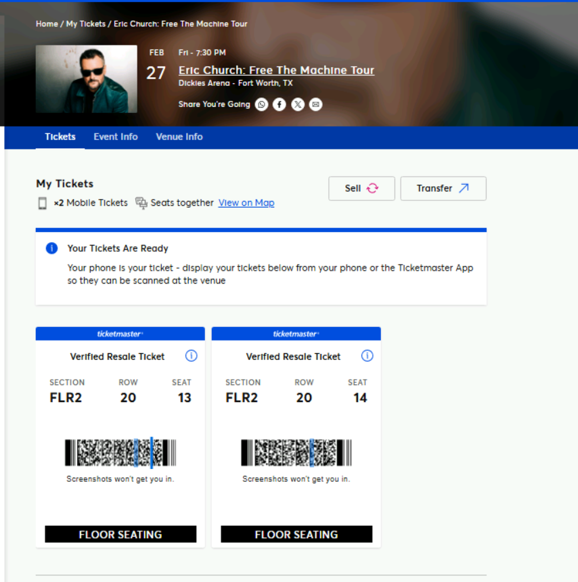Screen dimensions: 578x582
Task: Click the 'Dickies Arena - Fort Worth, TX' text
Action: click(x=236, y=83)
